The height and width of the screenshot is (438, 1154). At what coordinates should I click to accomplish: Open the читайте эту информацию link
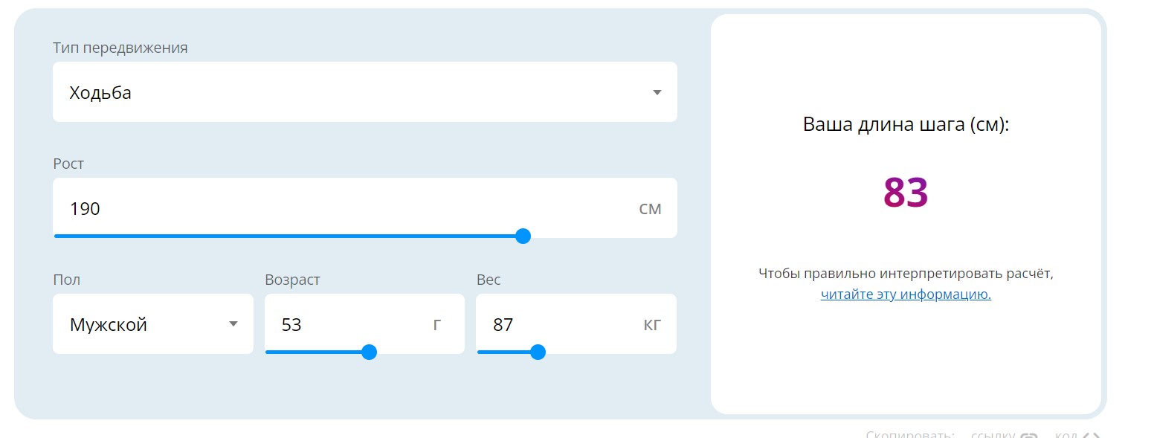pyautogui.click(x=906, y=294)
